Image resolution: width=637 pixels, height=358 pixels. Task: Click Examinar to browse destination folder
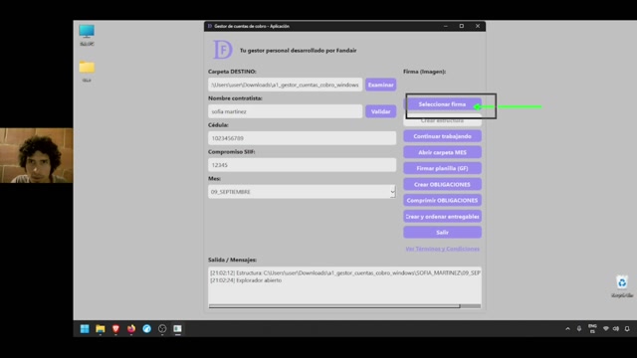pos(380,85)
